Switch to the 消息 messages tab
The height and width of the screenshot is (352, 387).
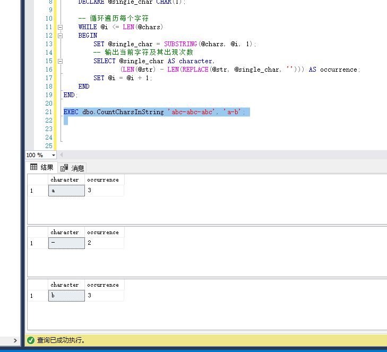click(x=72, y=168)
